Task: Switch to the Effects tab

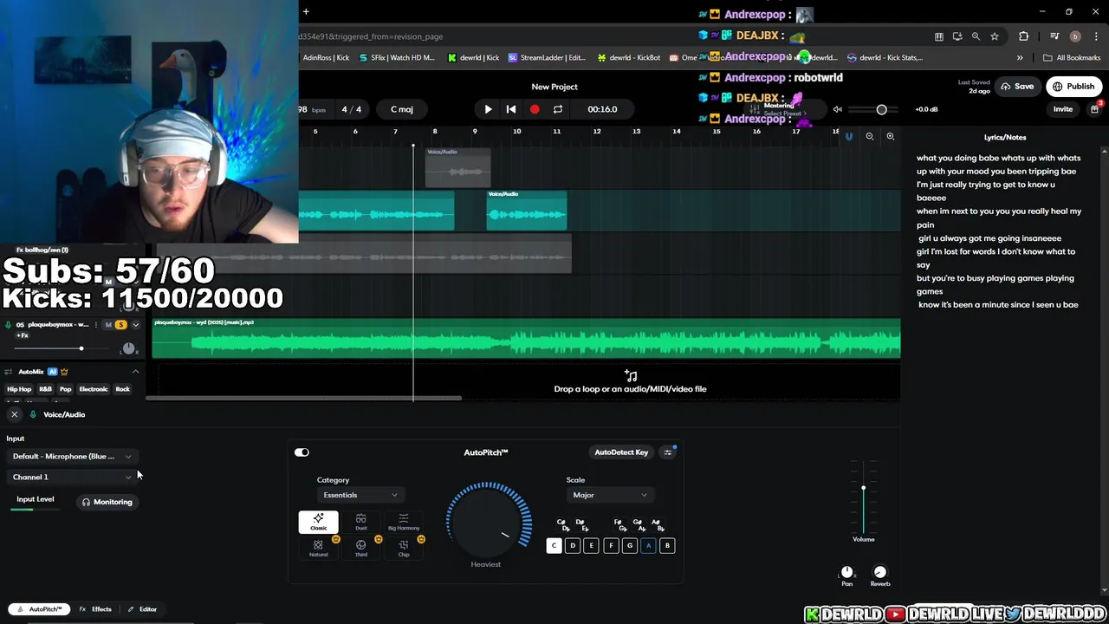Action: [x=95, y=609]
